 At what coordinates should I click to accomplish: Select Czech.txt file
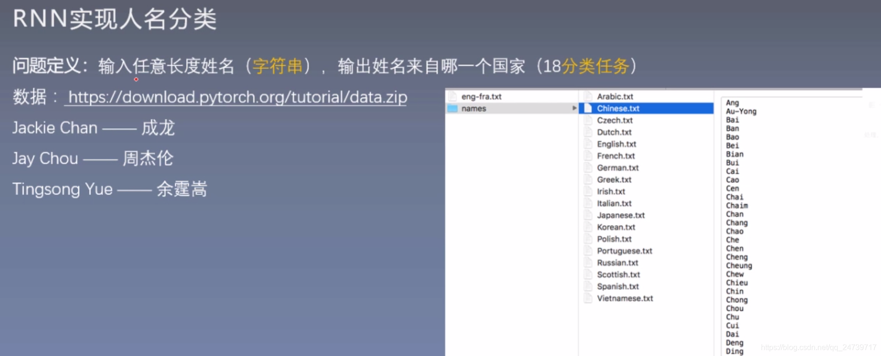click(615, 120)
